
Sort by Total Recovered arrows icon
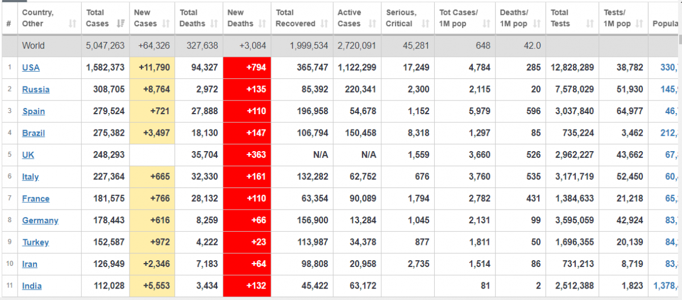(324, 23)
